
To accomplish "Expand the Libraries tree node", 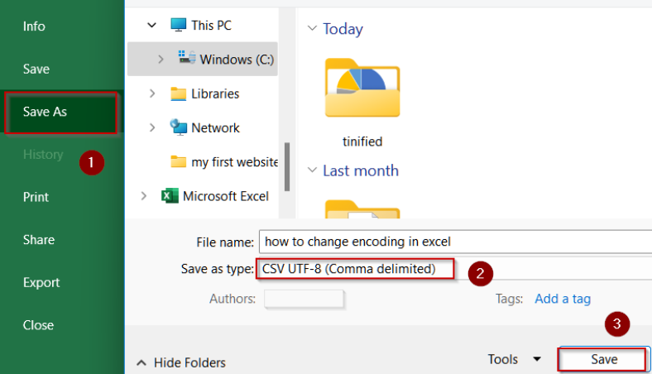I will click(x=151, y=93).
